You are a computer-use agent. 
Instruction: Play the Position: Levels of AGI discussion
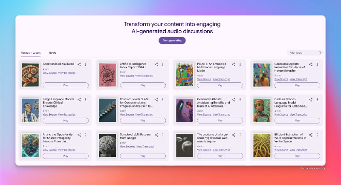(143, 121)
